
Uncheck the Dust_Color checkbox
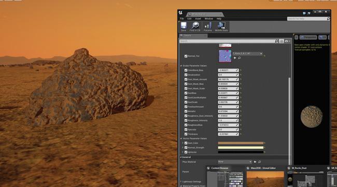[186, 143]
